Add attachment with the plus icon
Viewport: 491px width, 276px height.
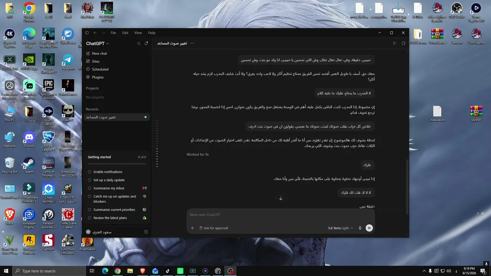192,228
